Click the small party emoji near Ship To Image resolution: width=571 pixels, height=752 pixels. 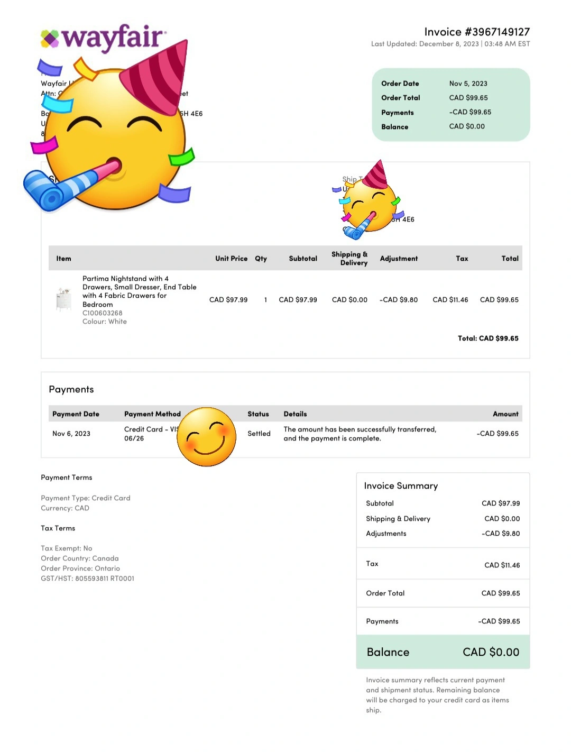pyautogui.click(x=369, y=200)
